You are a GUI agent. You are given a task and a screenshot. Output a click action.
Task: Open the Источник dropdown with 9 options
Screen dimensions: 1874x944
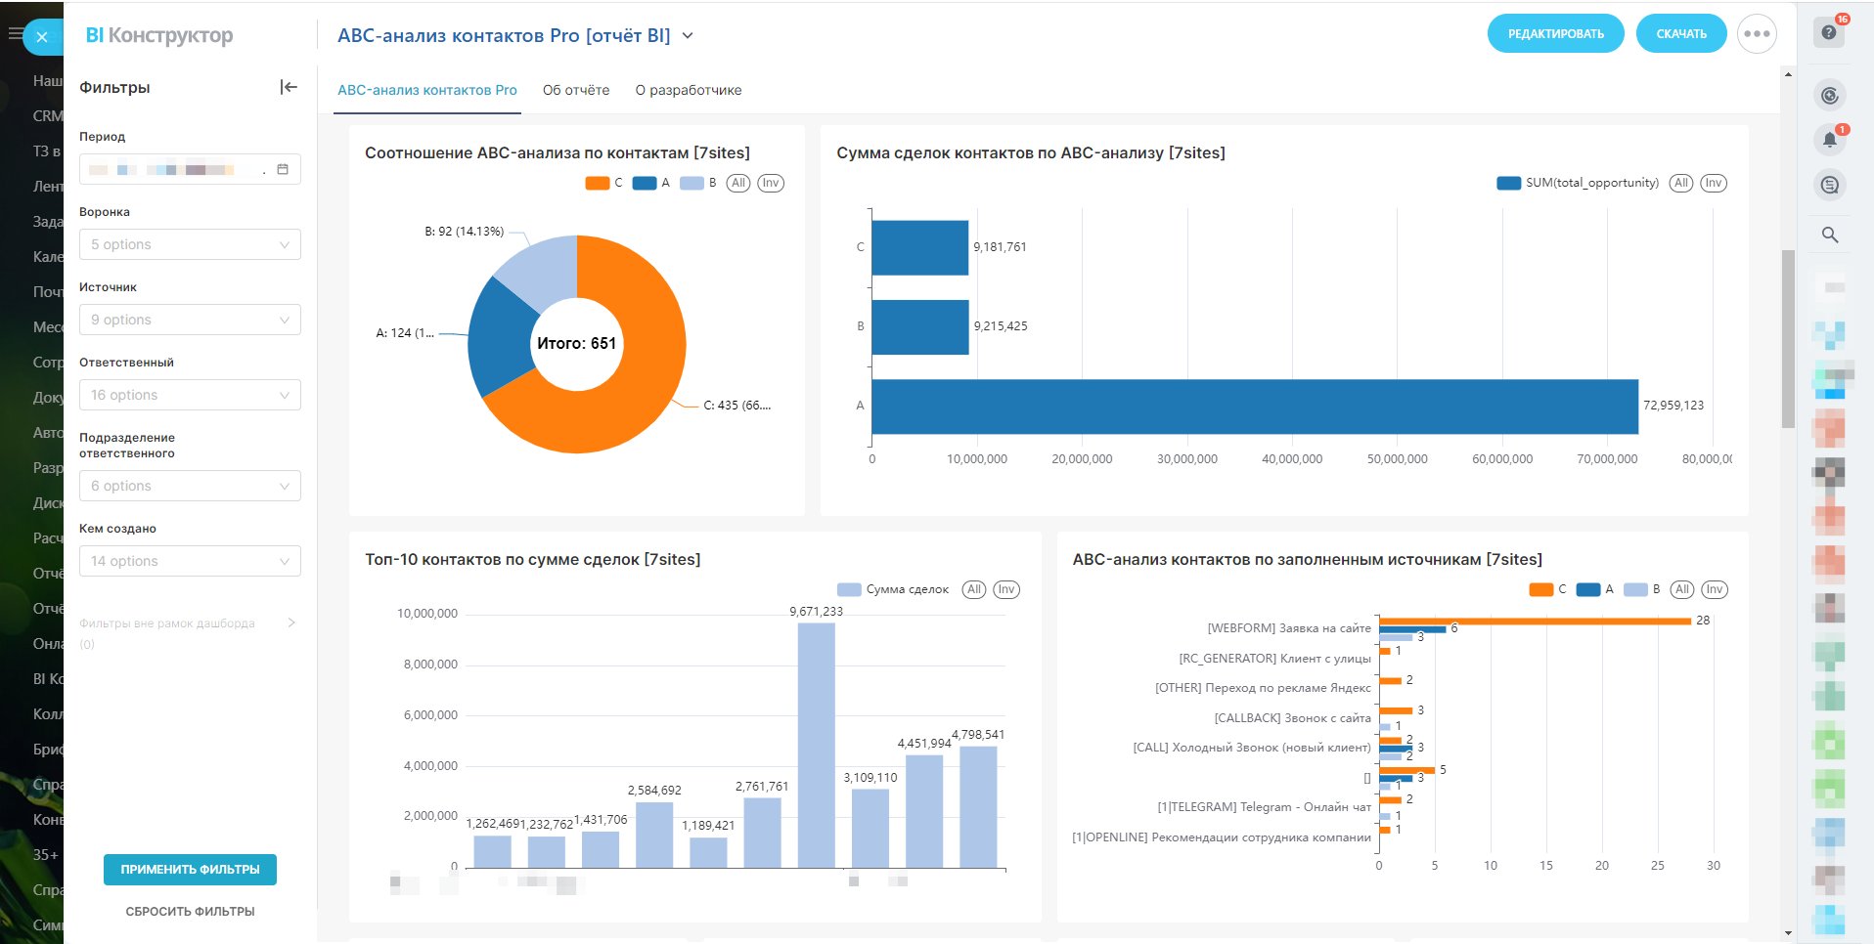(190, 320)
